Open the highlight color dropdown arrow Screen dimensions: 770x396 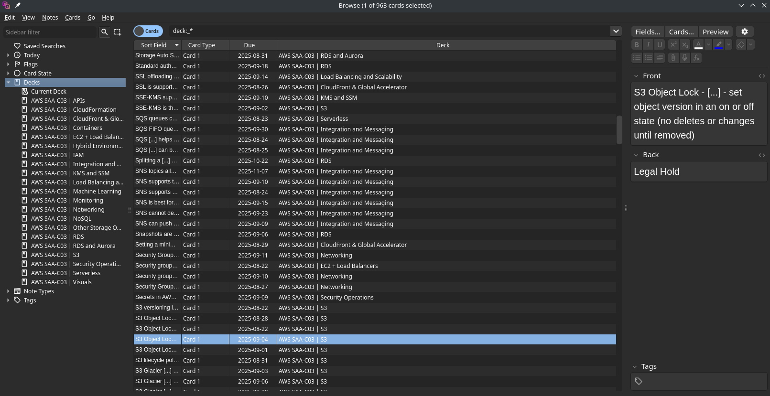click(728, 44)
